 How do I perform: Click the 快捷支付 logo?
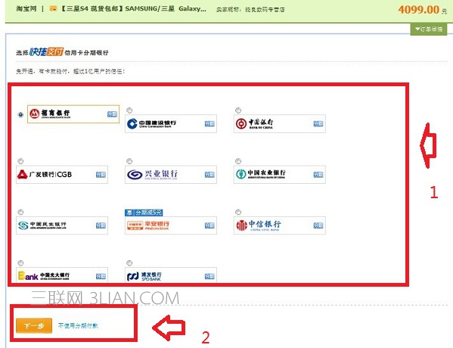[x=46, y=51]
